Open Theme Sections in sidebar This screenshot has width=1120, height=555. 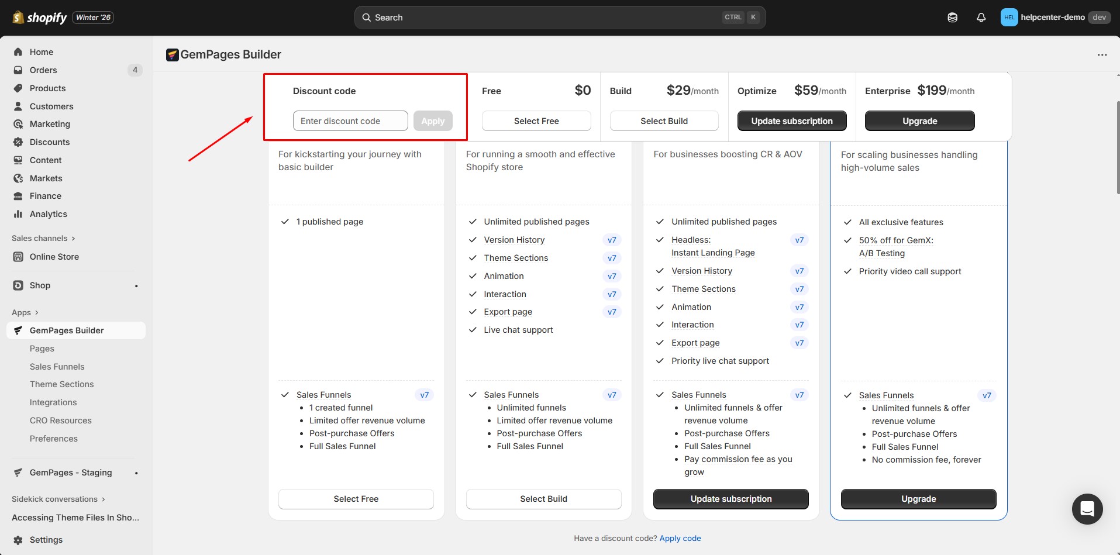pos(61,384)
